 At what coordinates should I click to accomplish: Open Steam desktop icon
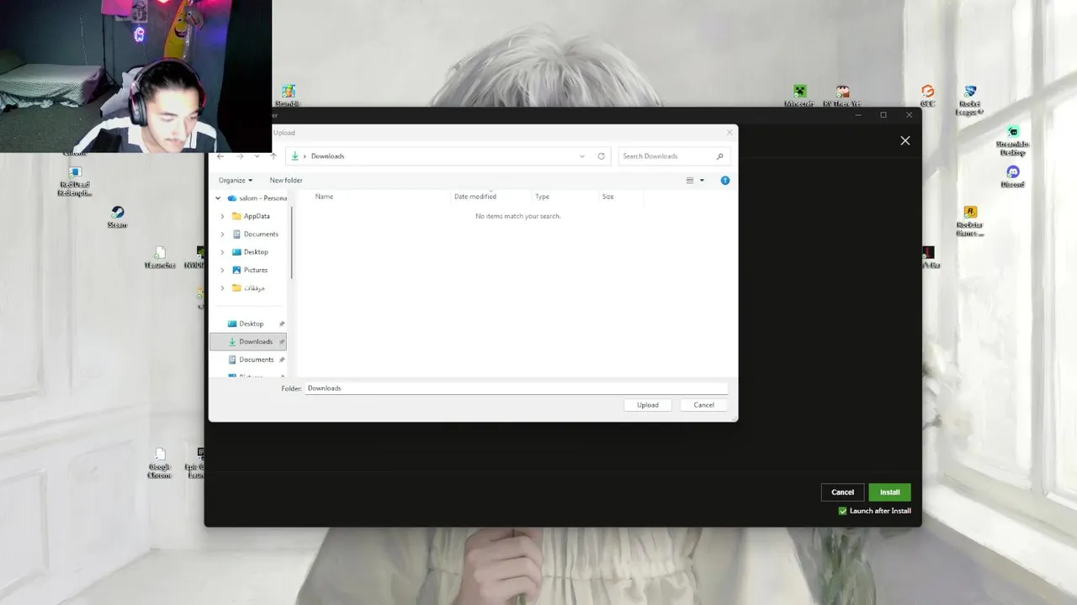pos(117,217)
